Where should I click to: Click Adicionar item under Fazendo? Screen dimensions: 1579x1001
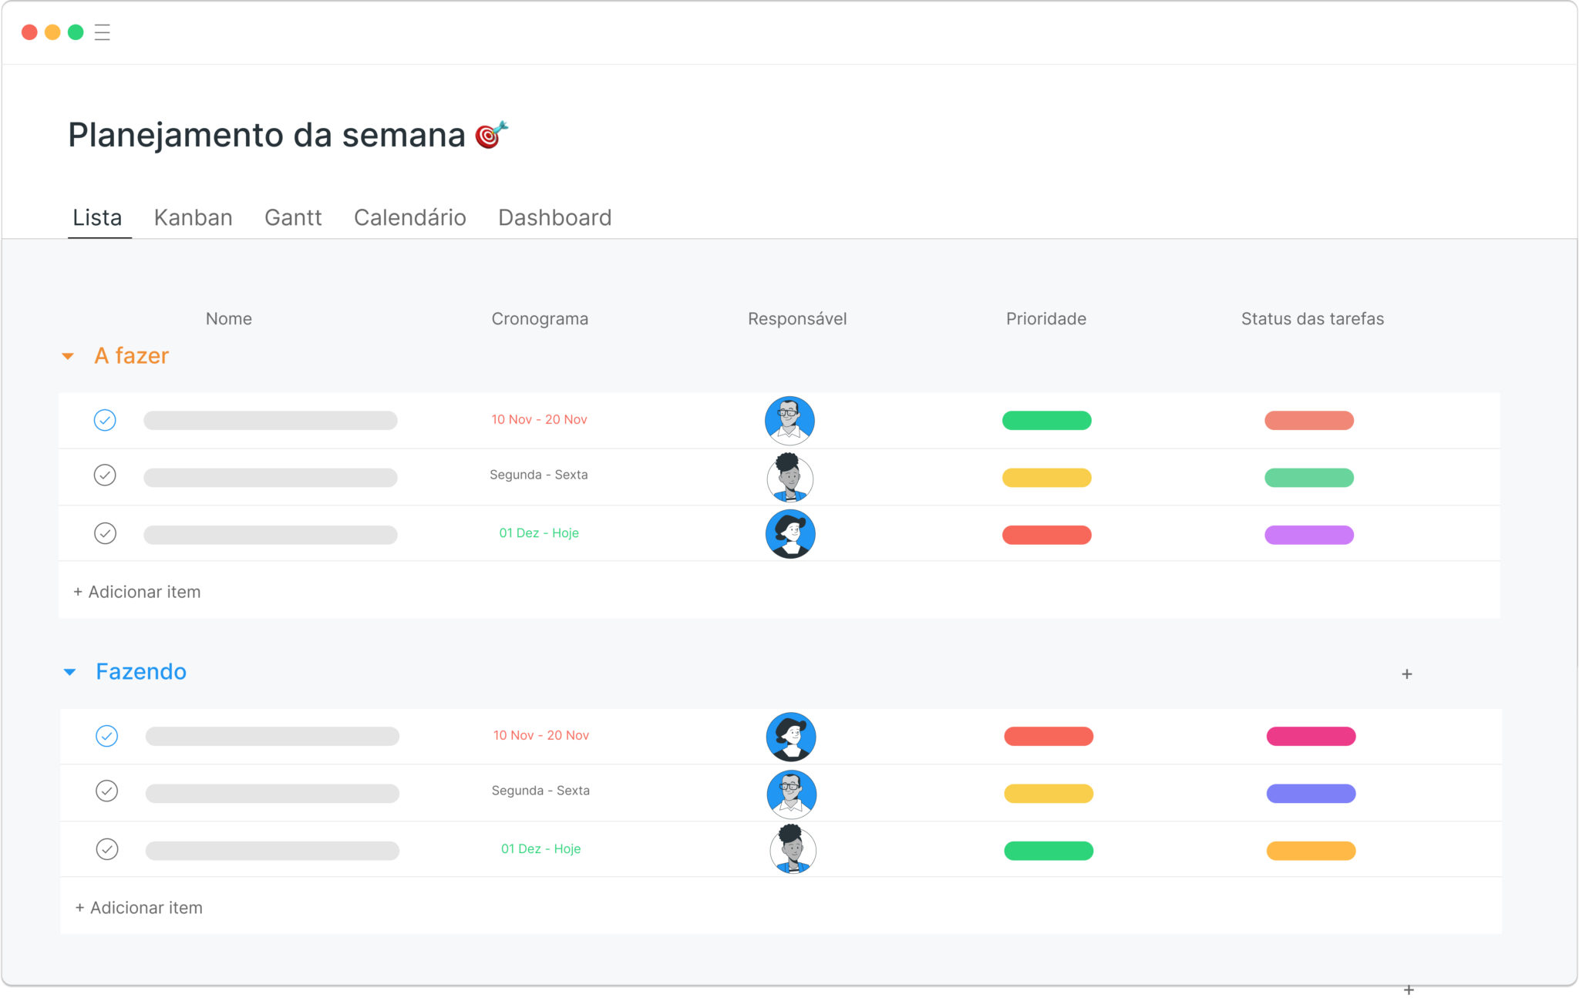(x=139, y=908)
